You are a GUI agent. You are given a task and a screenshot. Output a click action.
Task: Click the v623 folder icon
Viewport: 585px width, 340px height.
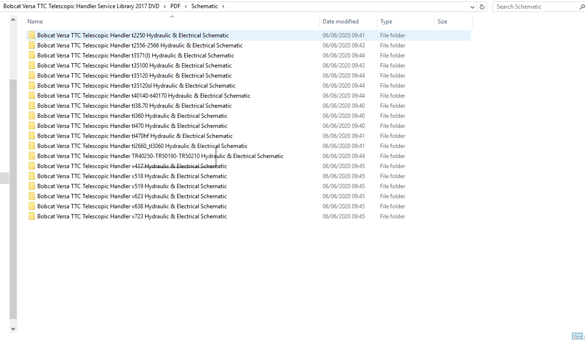[x=32, y=196]
